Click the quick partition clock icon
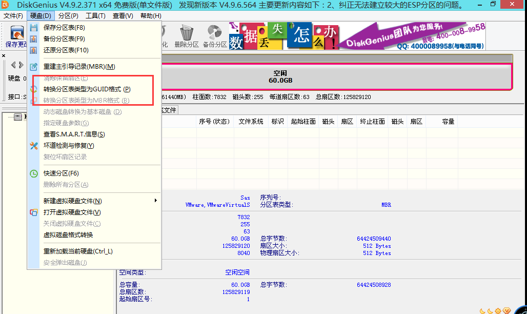 coord(34,173)
